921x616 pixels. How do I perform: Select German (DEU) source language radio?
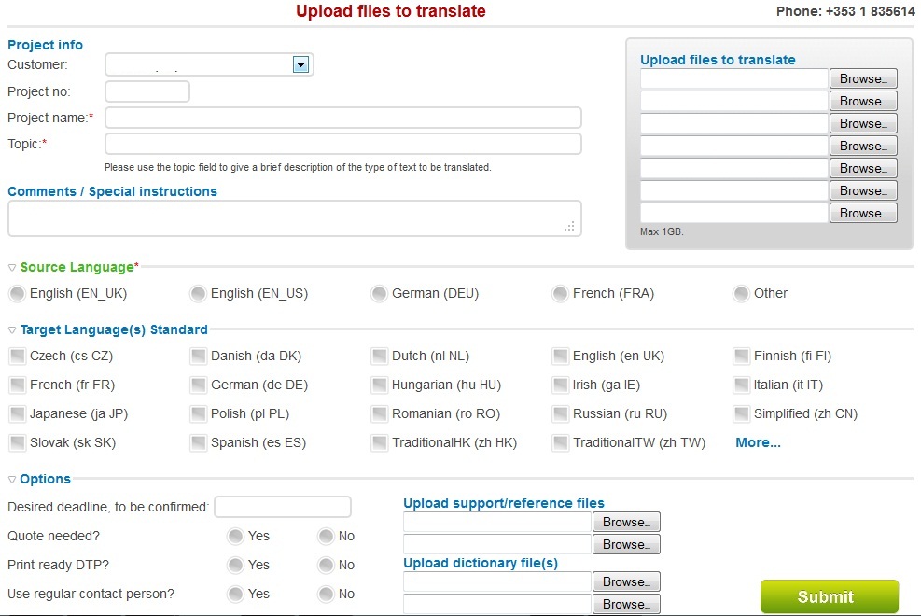[x=380, y=293]
